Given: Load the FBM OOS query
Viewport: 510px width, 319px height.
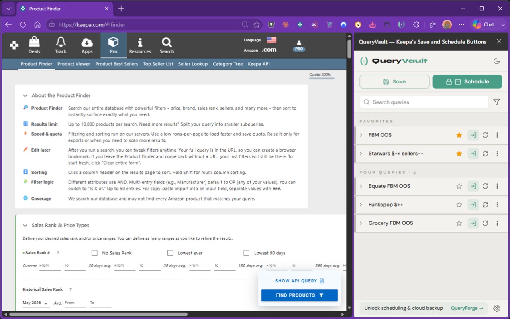Looking at the screenshot, I should (473, 135).
